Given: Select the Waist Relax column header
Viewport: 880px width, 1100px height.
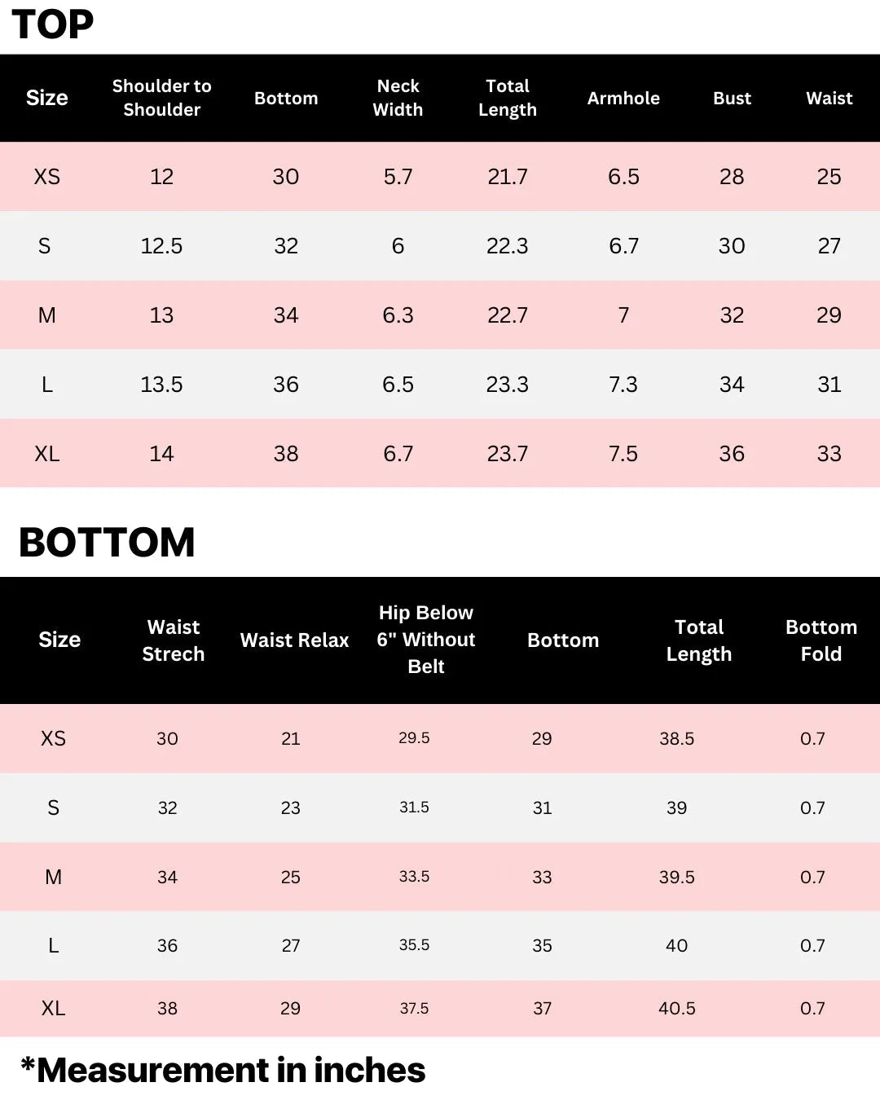Looking at the screenshot, I should (294, 640).
